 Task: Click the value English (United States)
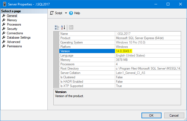tap(130, 55)
